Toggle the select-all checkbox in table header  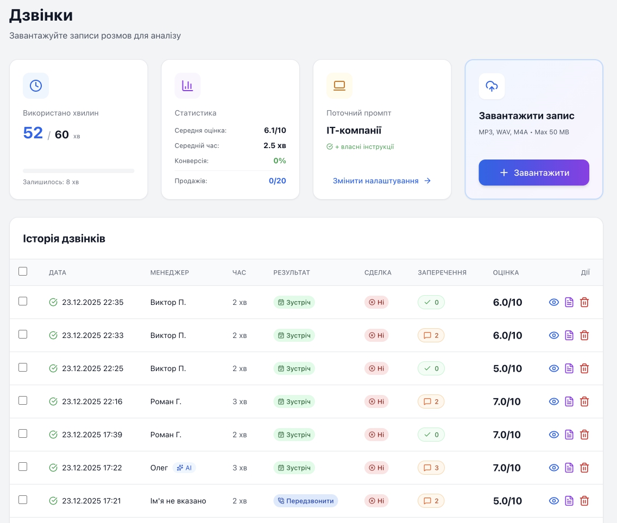[x=23, y=271]
